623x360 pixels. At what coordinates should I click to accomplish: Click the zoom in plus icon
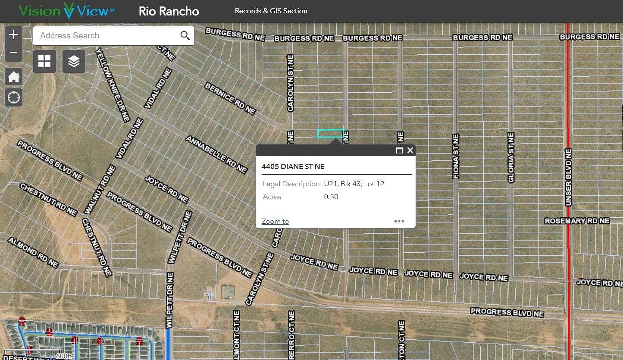13,34
